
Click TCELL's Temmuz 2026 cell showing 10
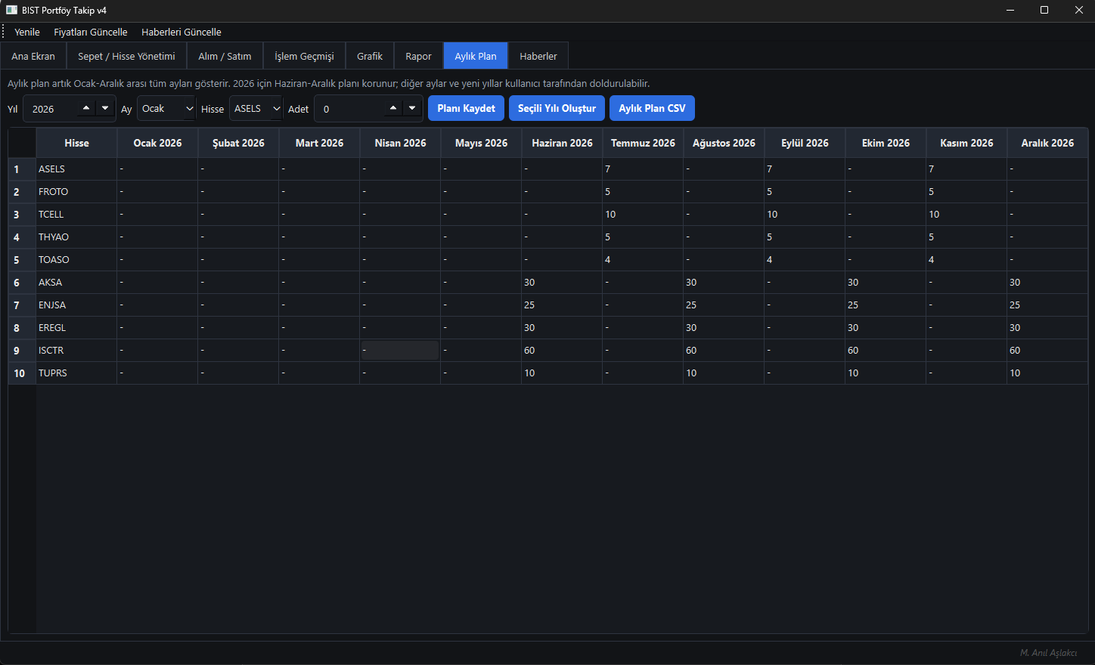point(643,215)
